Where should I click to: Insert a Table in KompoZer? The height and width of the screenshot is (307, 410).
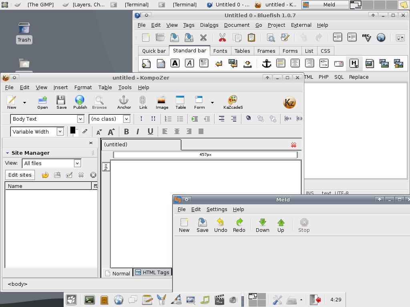point(181,102)
